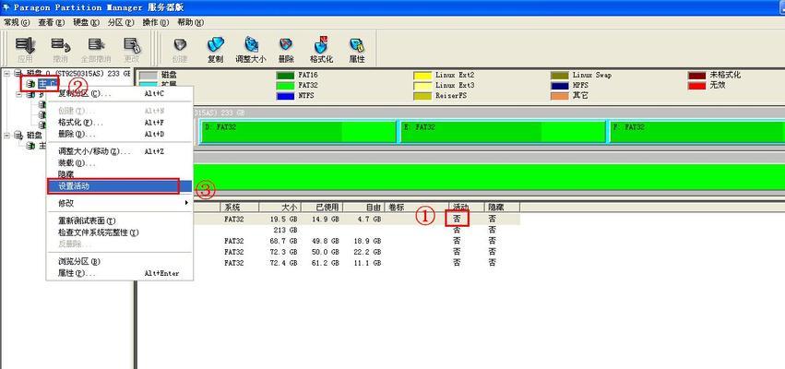Choose 重新测试表面(T) in the context menu
Screen dimensions: 785x369
pos(120,220)
